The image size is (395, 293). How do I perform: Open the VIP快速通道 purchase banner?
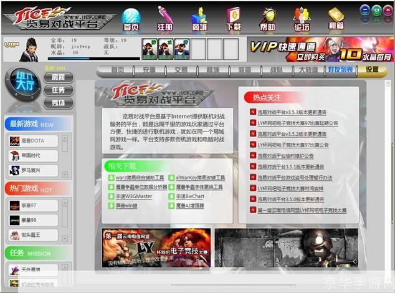click(320, 49)
